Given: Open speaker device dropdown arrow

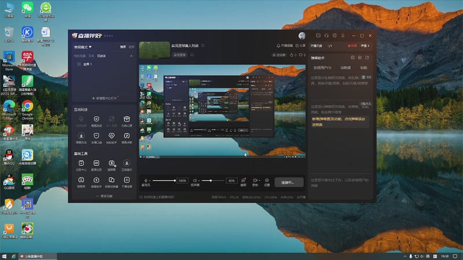Looking at the screenshot, I should pos(199,180).
